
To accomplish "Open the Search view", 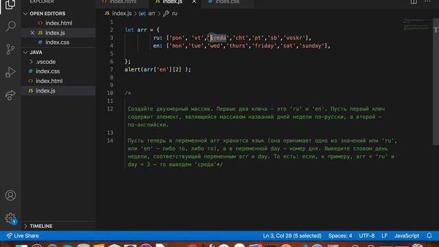I will 10,26.
